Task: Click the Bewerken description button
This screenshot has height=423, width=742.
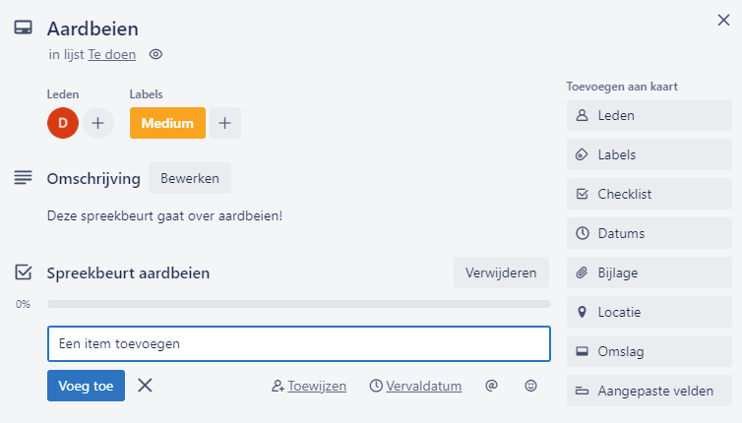Action: point(190,178)
